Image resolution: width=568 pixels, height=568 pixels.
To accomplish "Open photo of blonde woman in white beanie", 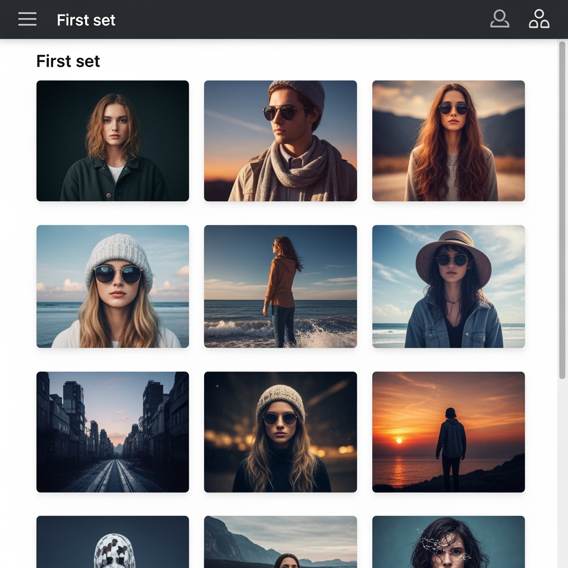I will (113, 287).
